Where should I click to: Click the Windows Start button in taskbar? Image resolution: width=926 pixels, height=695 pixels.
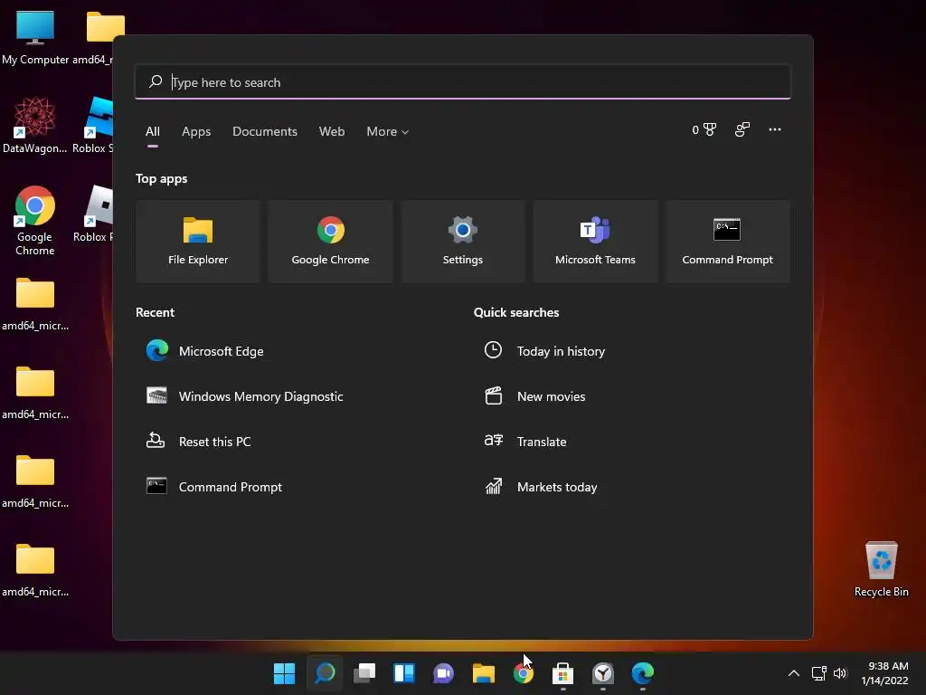point(284,673)
